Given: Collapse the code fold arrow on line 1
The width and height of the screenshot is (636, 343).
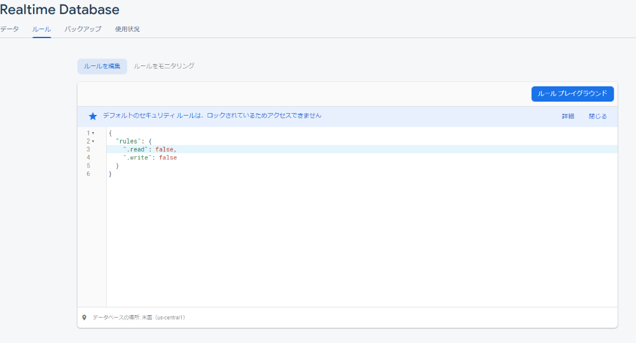Looking at the screenshot, I should pos(93,133).
